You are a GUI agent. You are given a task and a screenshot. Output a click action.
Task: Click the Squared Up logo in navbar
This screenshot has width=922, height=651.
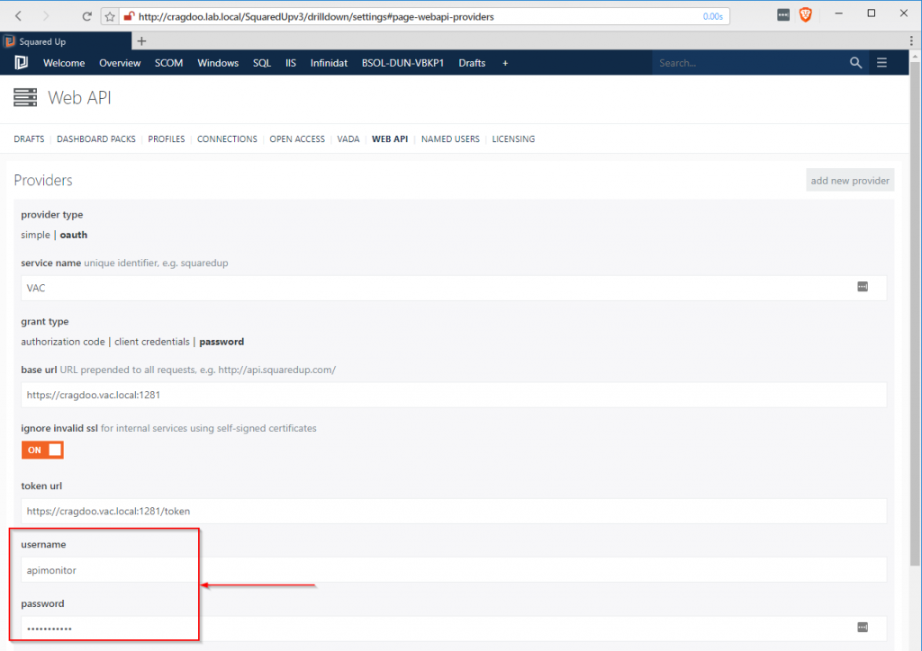(22, 62)
